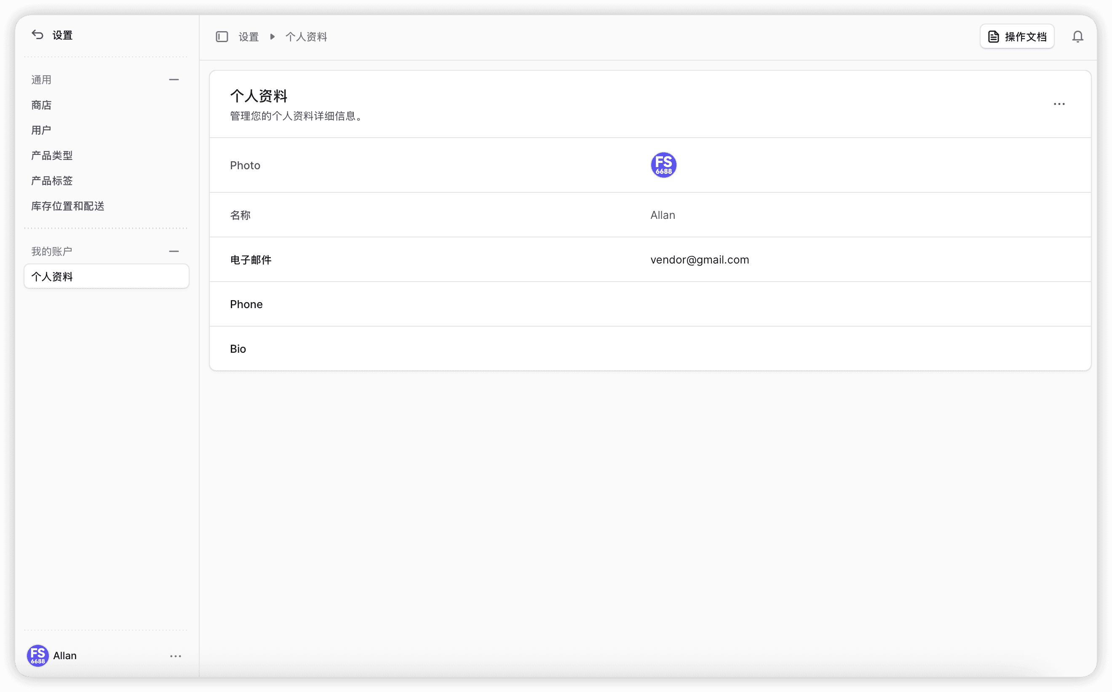
Task: Collapse the 我的账户 section
Action: click(x=174, y=251)
